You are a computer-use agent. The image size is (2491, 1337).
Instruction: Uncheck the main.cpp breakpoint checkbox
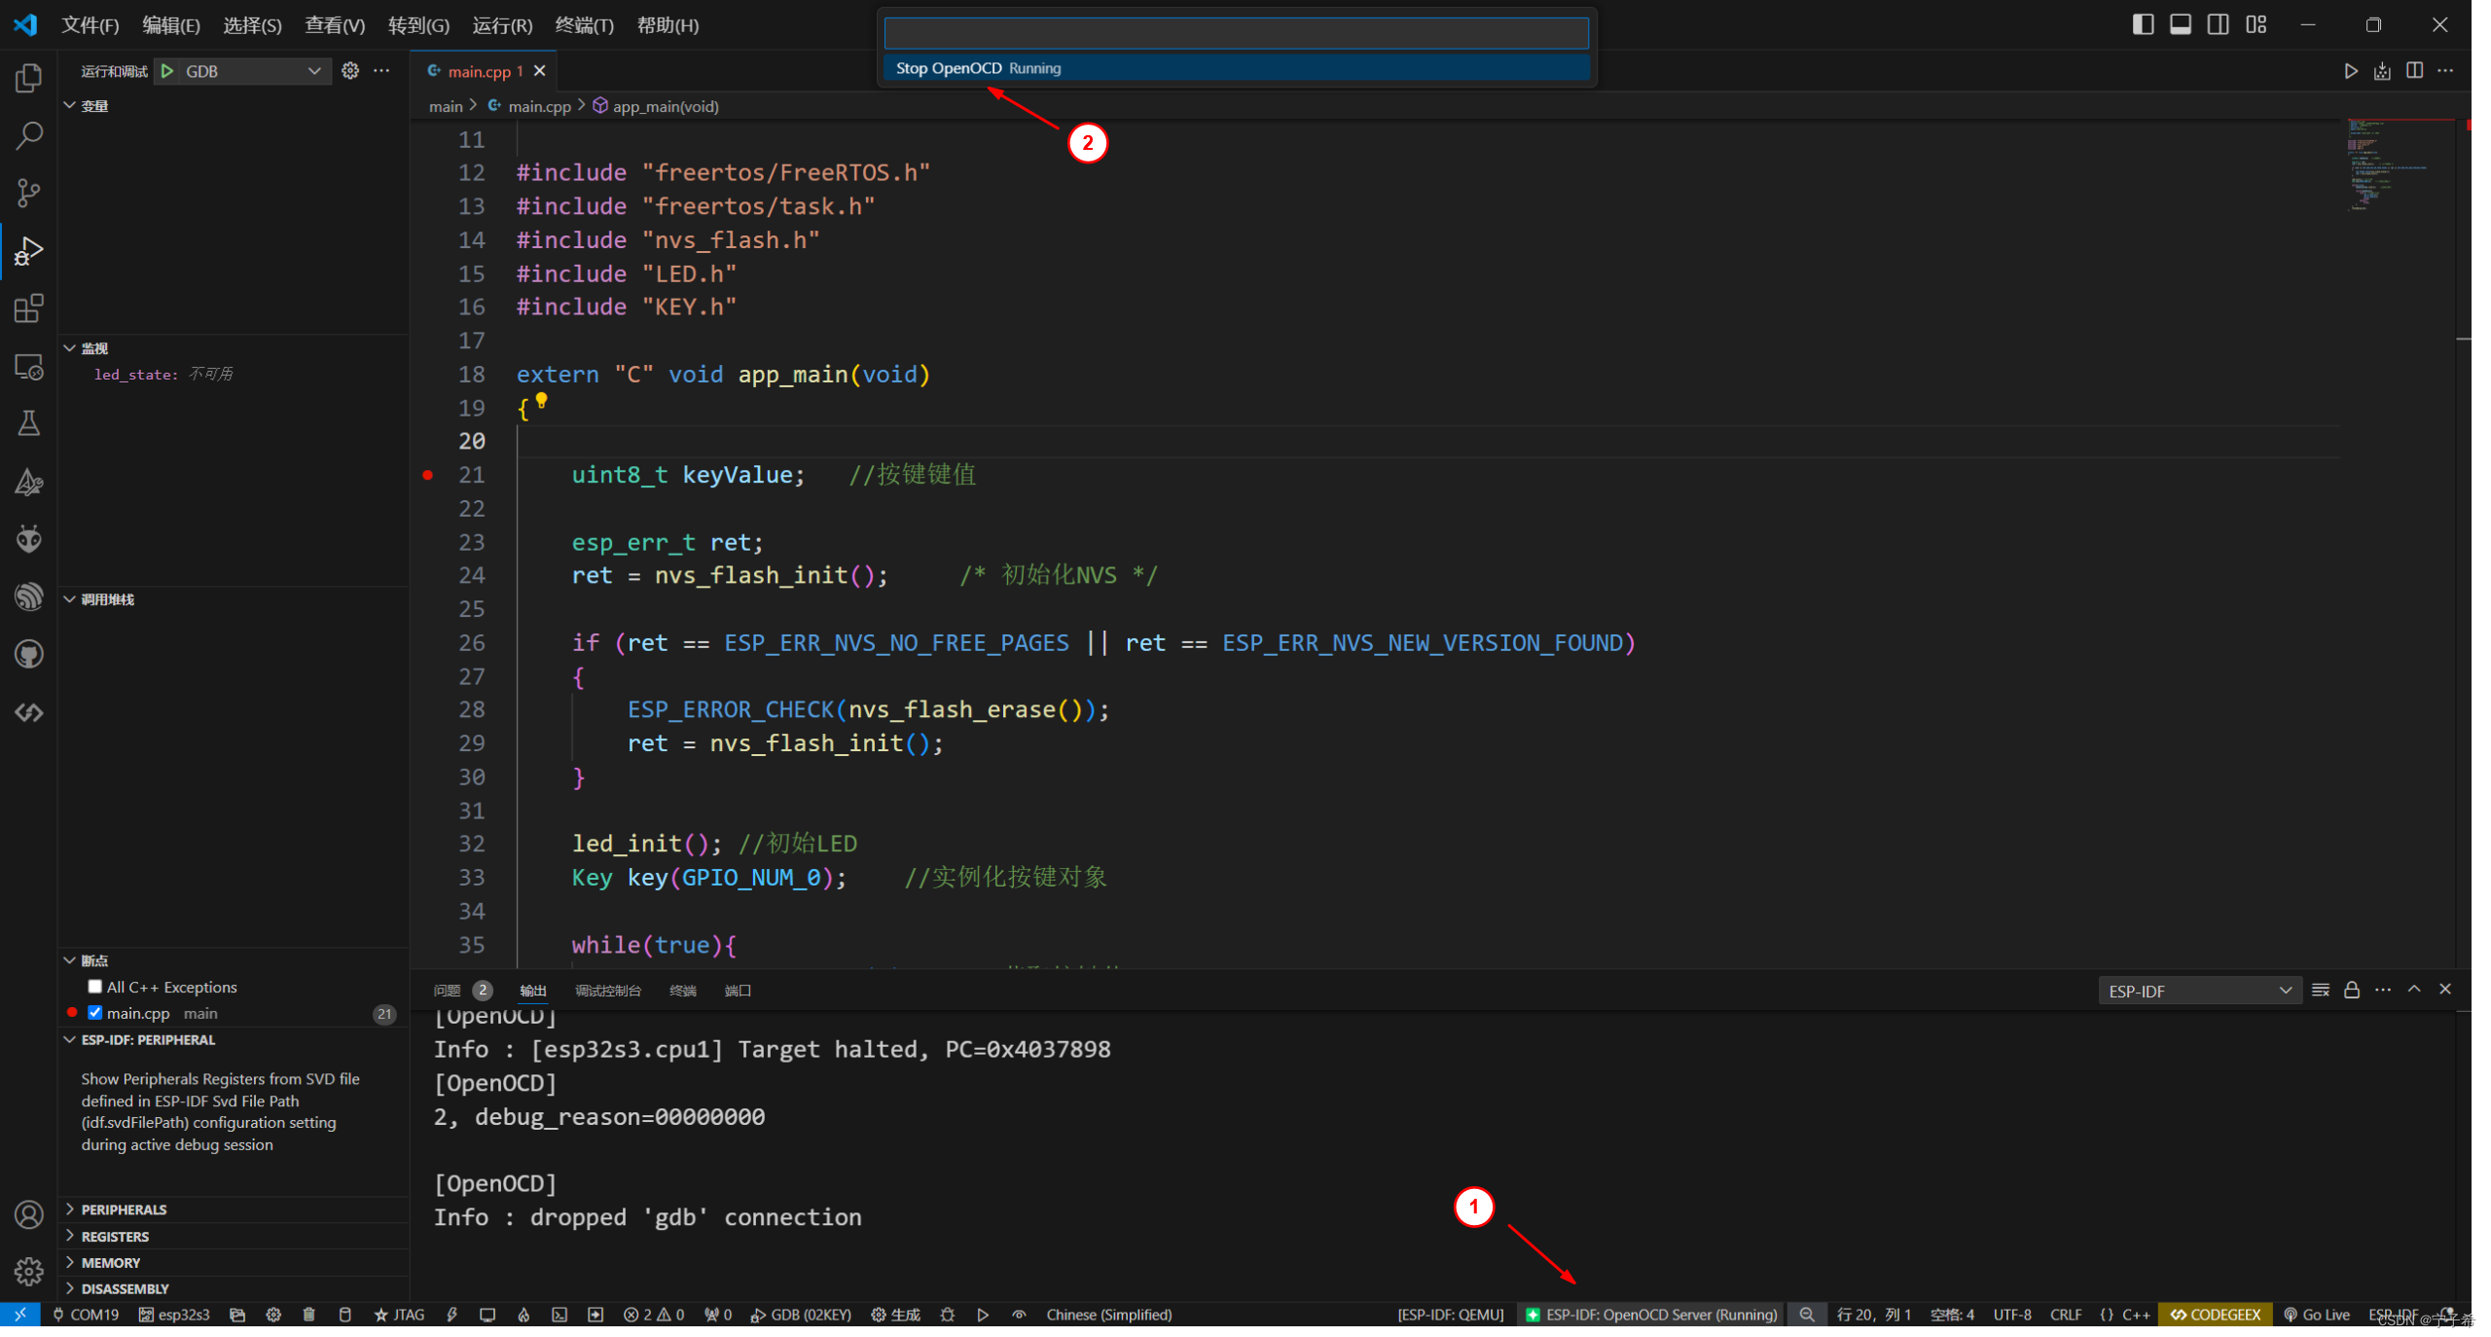click(95, 1014)
